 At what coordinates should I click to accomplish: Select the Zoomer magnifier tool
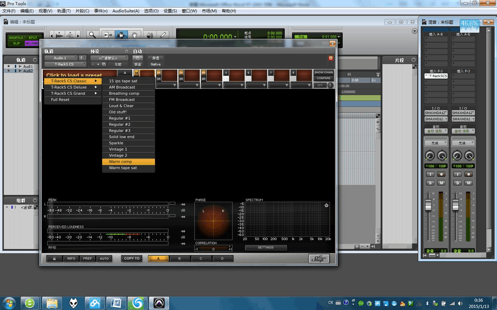coord(92,35)
